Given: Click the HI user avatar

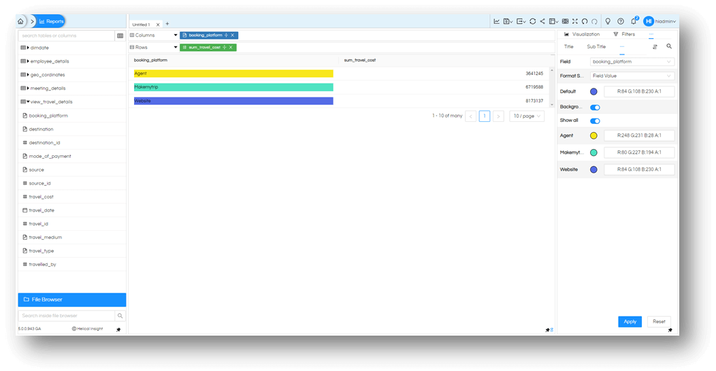Looking at the screenshot, I should coord(649,22).
